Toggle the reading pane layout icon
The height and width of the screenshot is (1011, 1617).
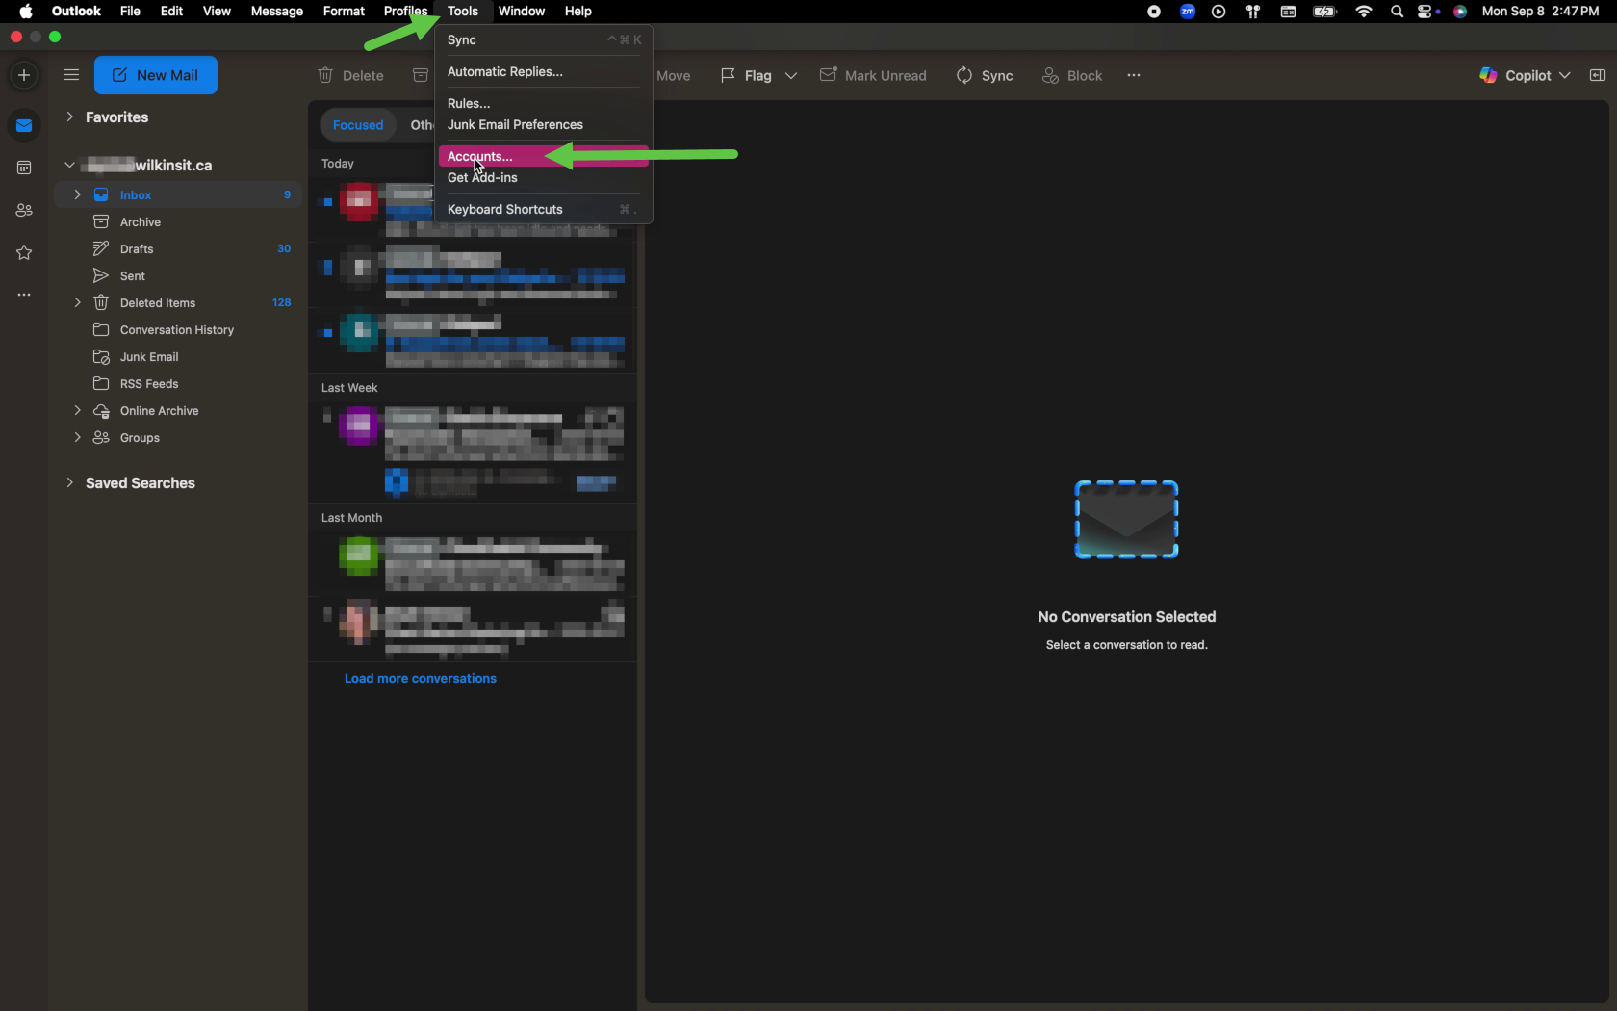click(1598, 76)
